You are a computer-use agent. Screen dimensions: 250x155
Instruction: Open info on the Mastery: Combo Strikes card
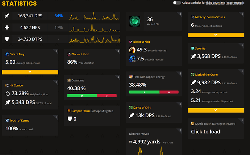tap(242, 14)
